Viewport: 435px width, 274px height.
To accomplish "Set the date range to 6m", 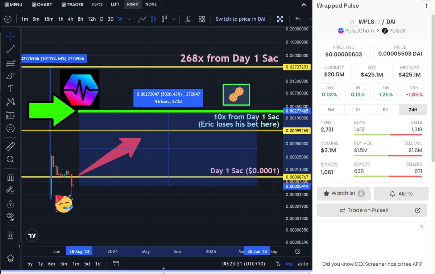I will point(51,264).
